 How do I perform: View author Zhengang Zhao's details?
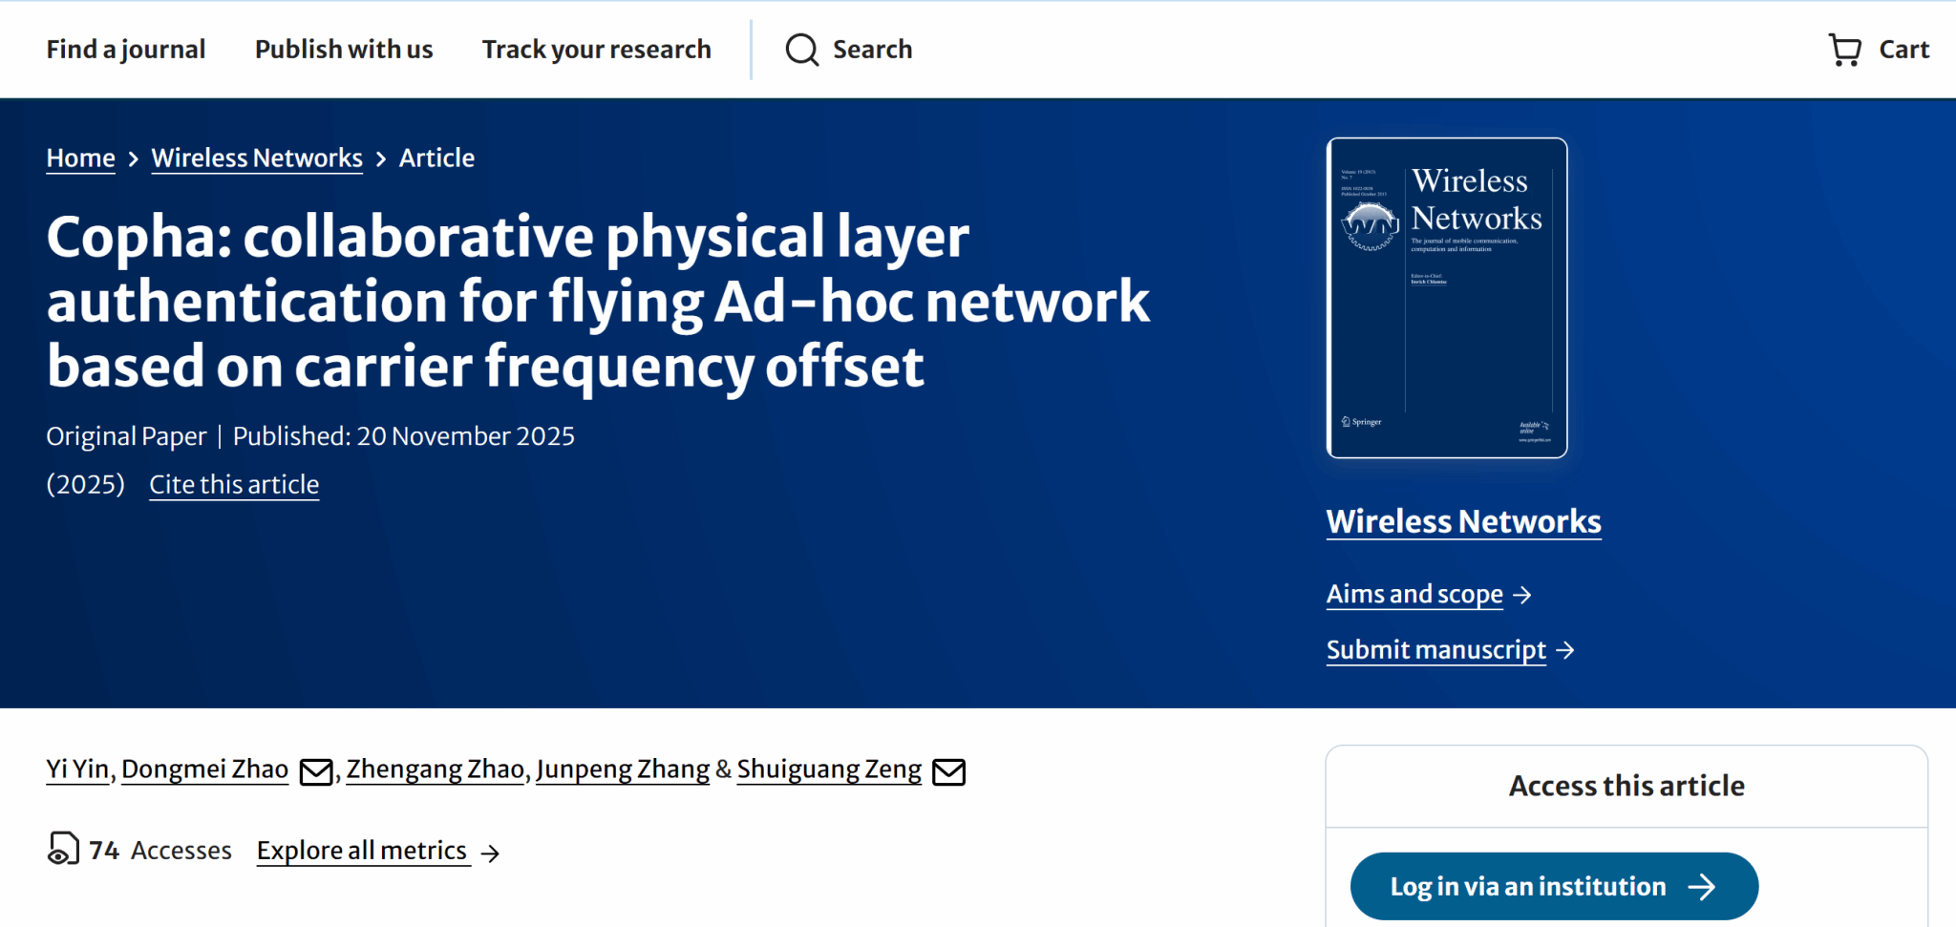436,769
